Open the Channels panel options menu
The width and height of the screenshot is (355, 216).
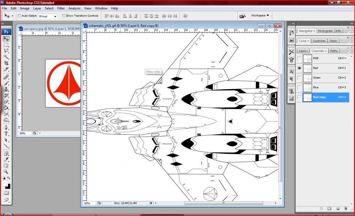point(351,52)
